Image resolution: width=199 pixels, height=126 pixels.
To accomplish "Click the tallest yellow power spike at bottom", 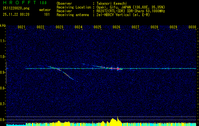I will tap(117, 119).
